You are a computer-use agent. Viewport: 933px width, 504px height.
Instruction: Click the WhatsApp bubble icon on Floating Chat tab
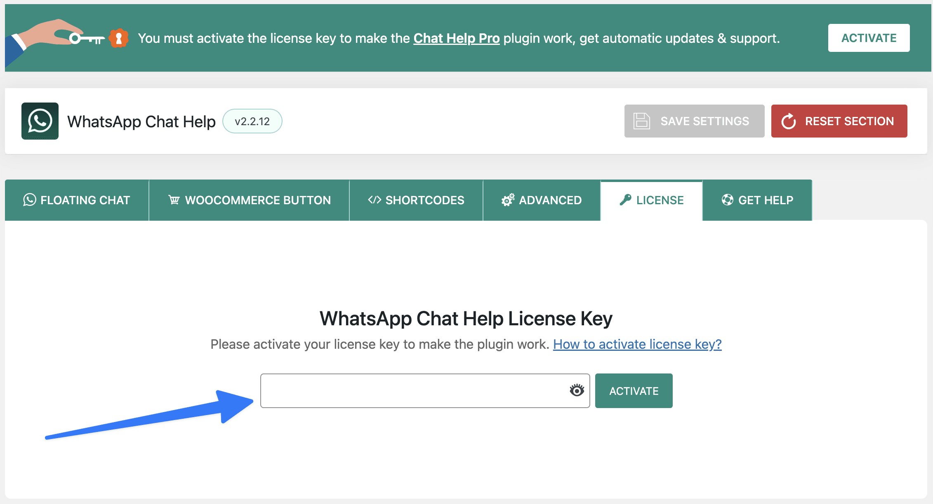pos(30,200)
